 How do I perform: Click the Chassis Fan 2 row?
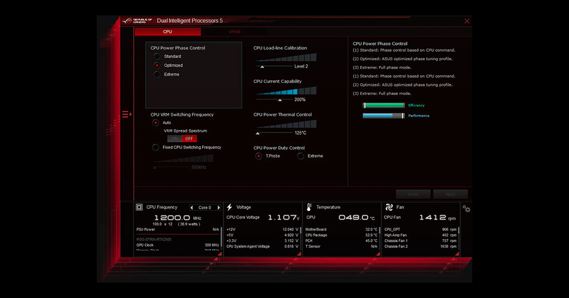point(420,246)
